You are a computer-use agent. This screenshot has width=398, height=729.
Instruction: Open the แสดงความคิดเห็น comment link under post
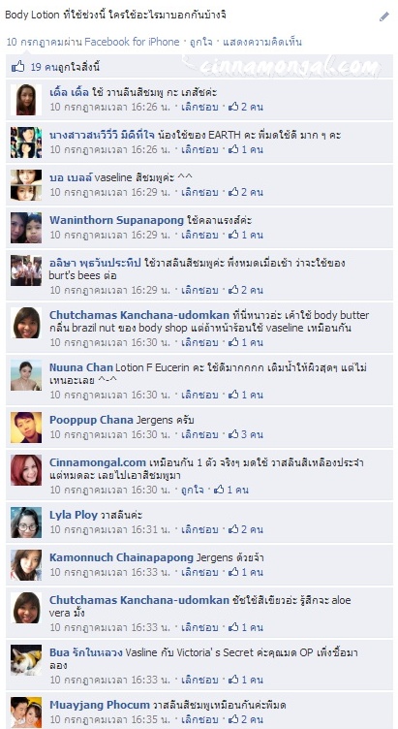click(261, 42)
